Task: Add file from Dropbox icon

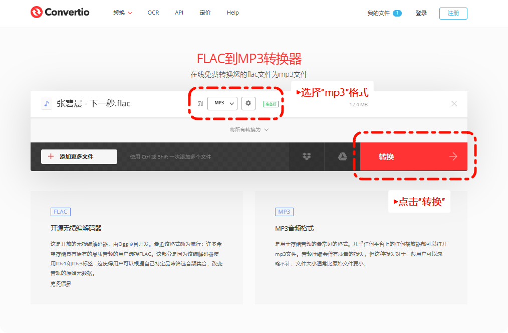Action: [307, 156]
